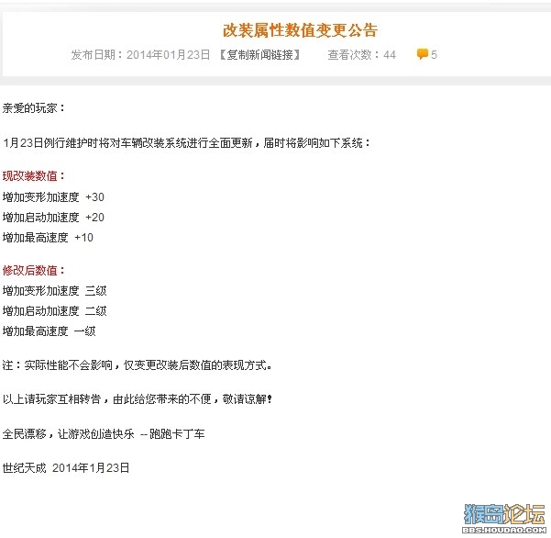
Task: Select the line 增加启动加速度 二级
Action: 54,311
